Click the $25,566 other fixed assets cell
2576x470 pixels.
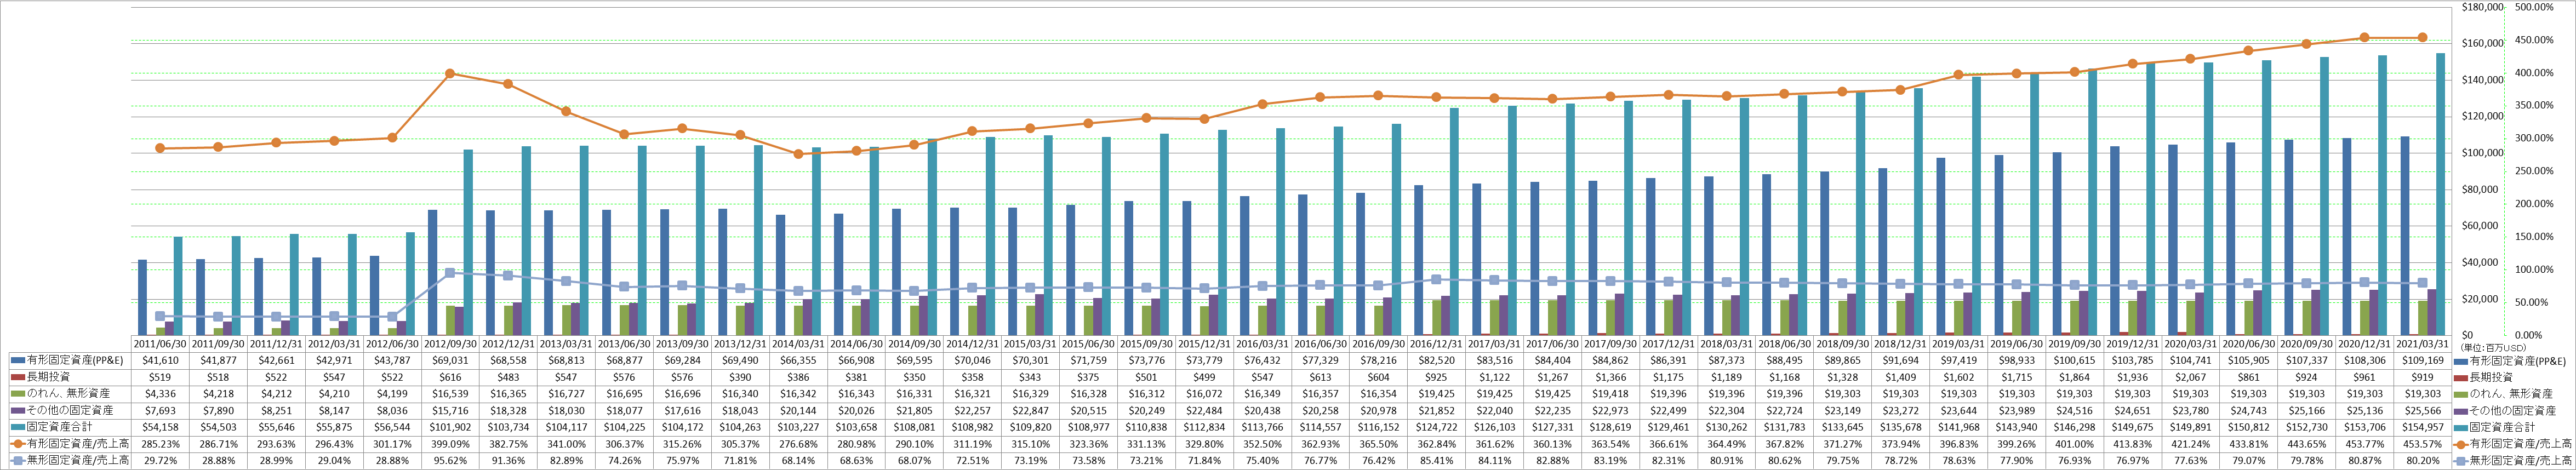(x=2422, y=410)
